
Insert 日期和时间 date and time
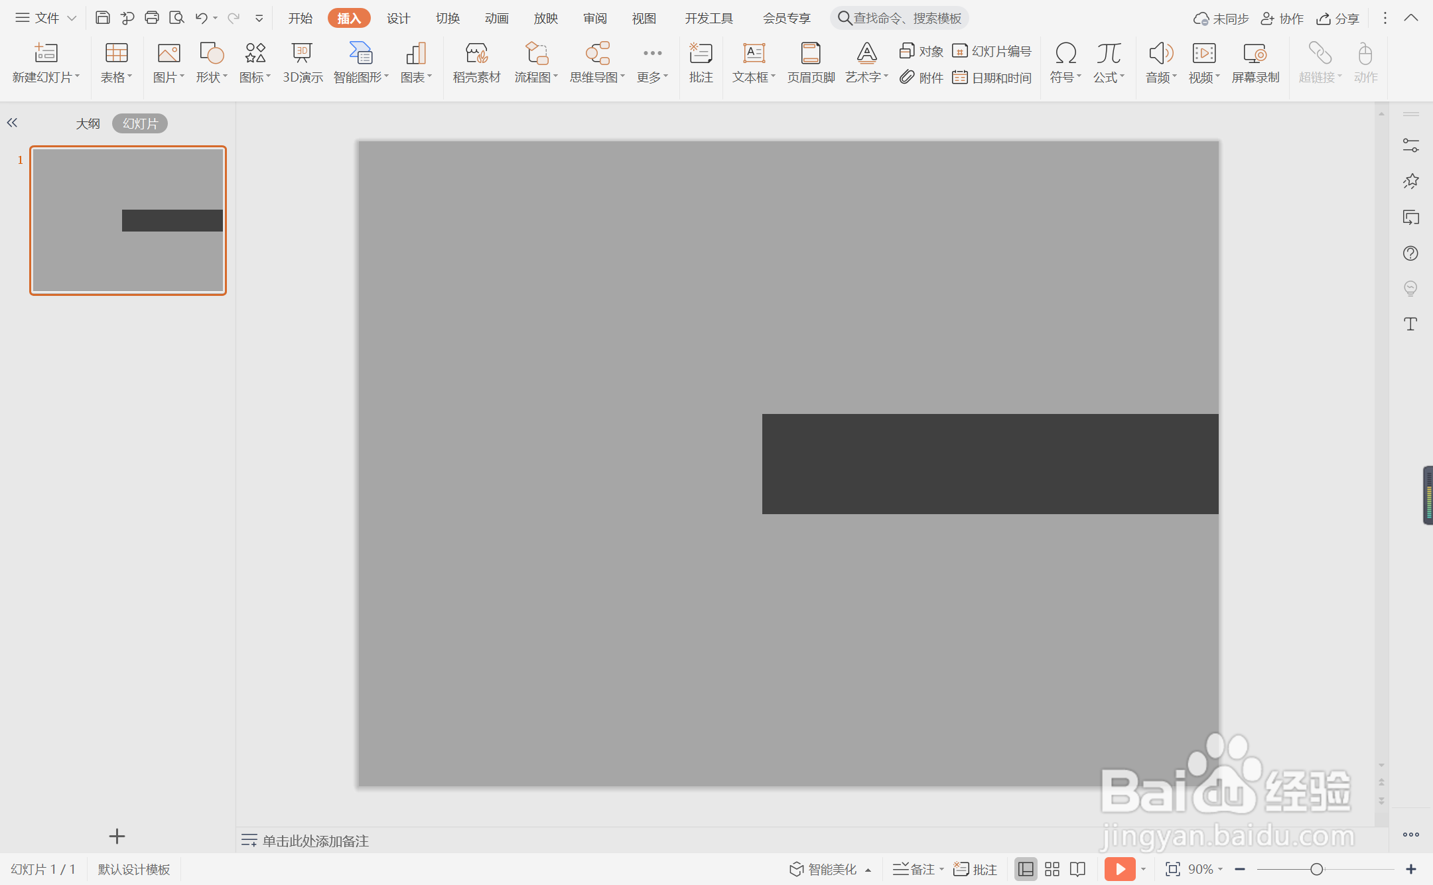tap(992, 78)
